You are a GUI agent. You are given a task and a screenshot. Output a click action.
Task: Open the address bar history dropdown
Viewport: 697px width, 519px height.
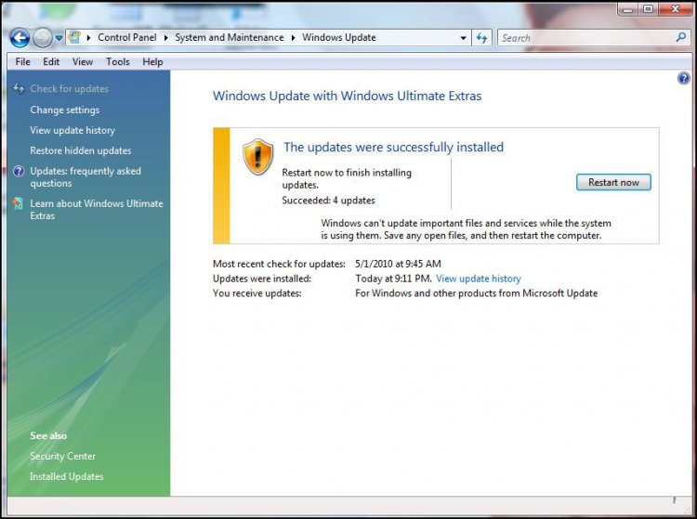(463, 38)
